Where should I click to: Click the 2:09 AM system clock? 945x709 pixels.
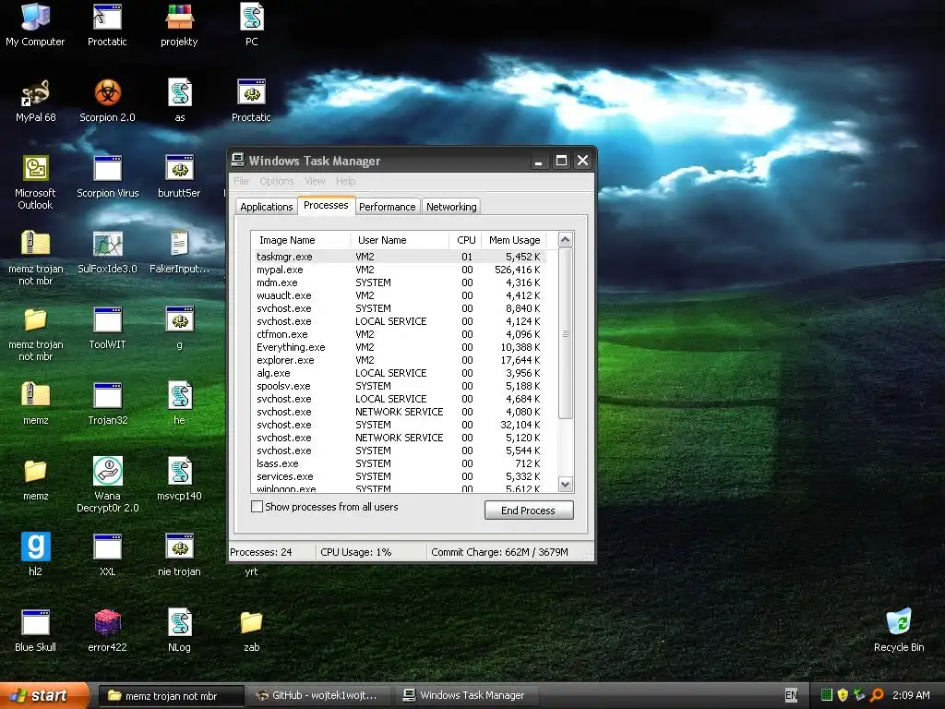pos(911,695)
